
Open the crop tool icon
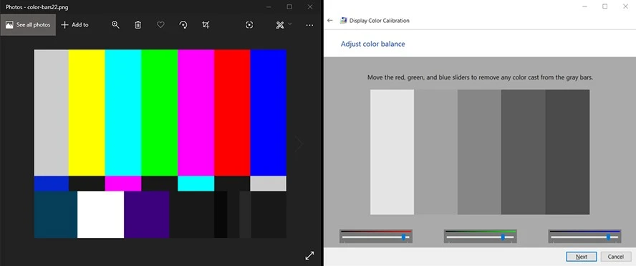206,25
